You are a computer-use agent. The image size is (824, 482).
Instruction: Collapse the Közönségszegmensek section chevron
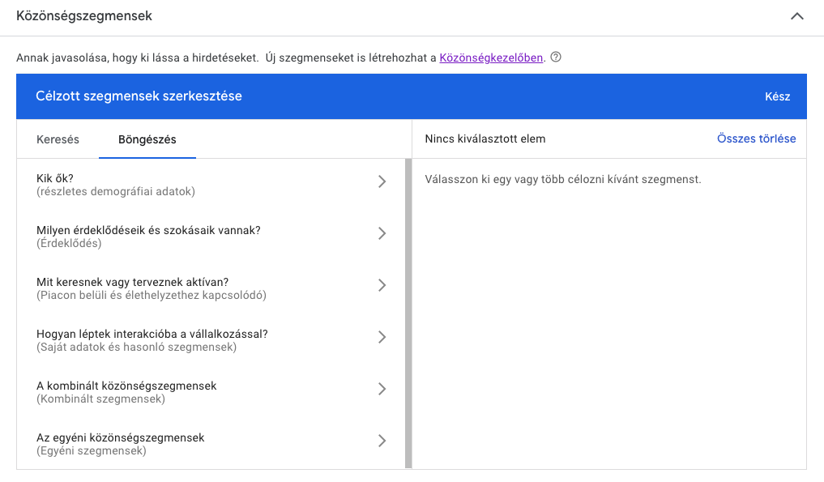click(x=797, y=16)
